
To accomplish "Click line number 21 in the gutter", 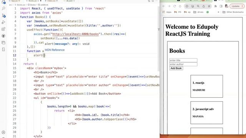I will 15,94.
